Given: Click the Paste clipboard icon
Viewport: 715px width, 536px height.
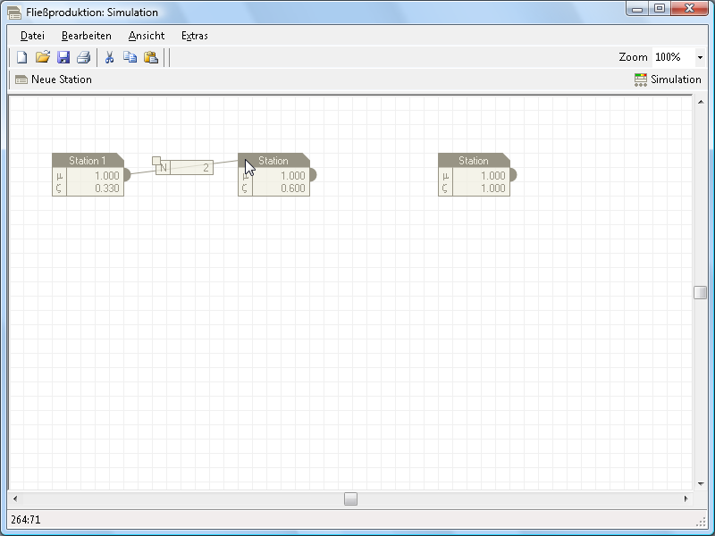Looking at the screenshot, I should [x=151, y=57].
